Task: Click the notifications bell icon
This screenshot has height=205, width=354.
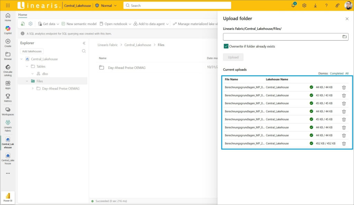Action: pos(293,6)
